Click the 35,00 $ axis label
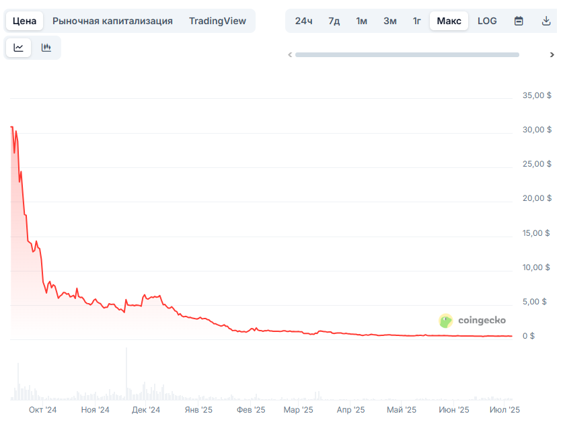Viewport: 561px width, 422px height. tap(537, 95)
